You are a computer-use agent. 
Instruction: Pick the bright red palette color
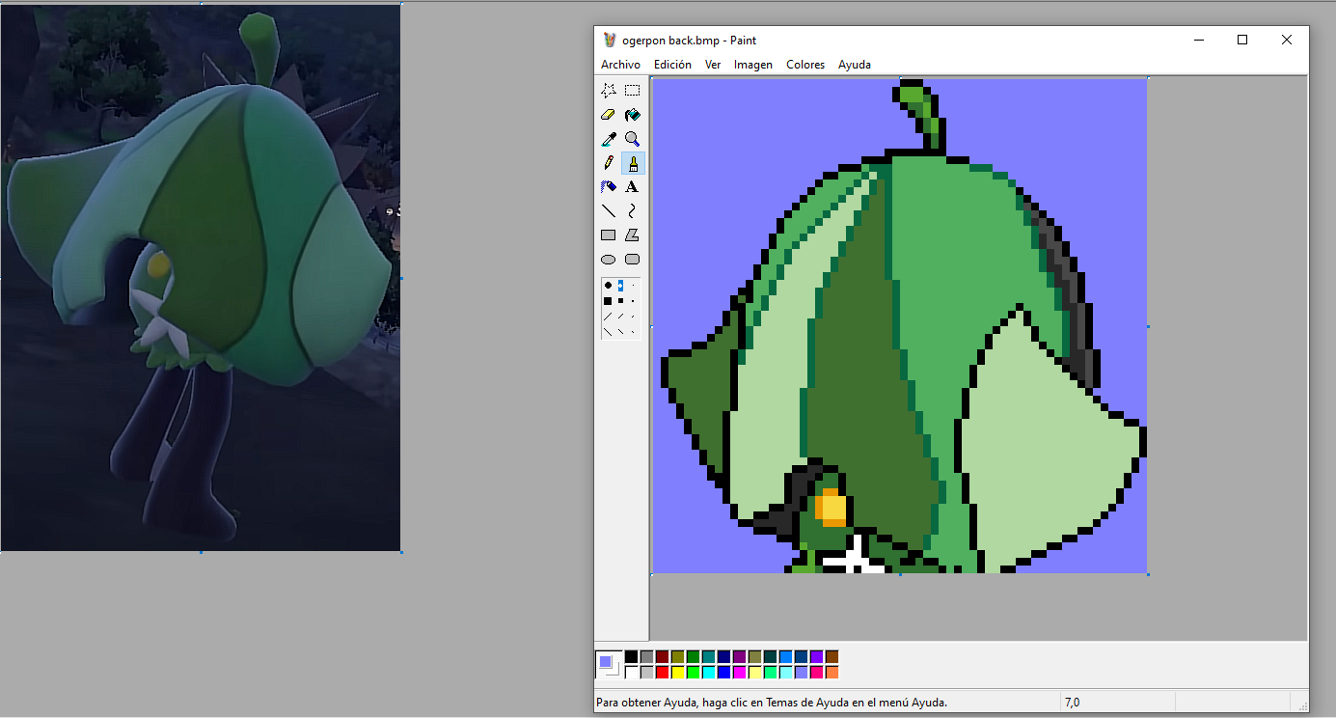(x=662, y=672)
